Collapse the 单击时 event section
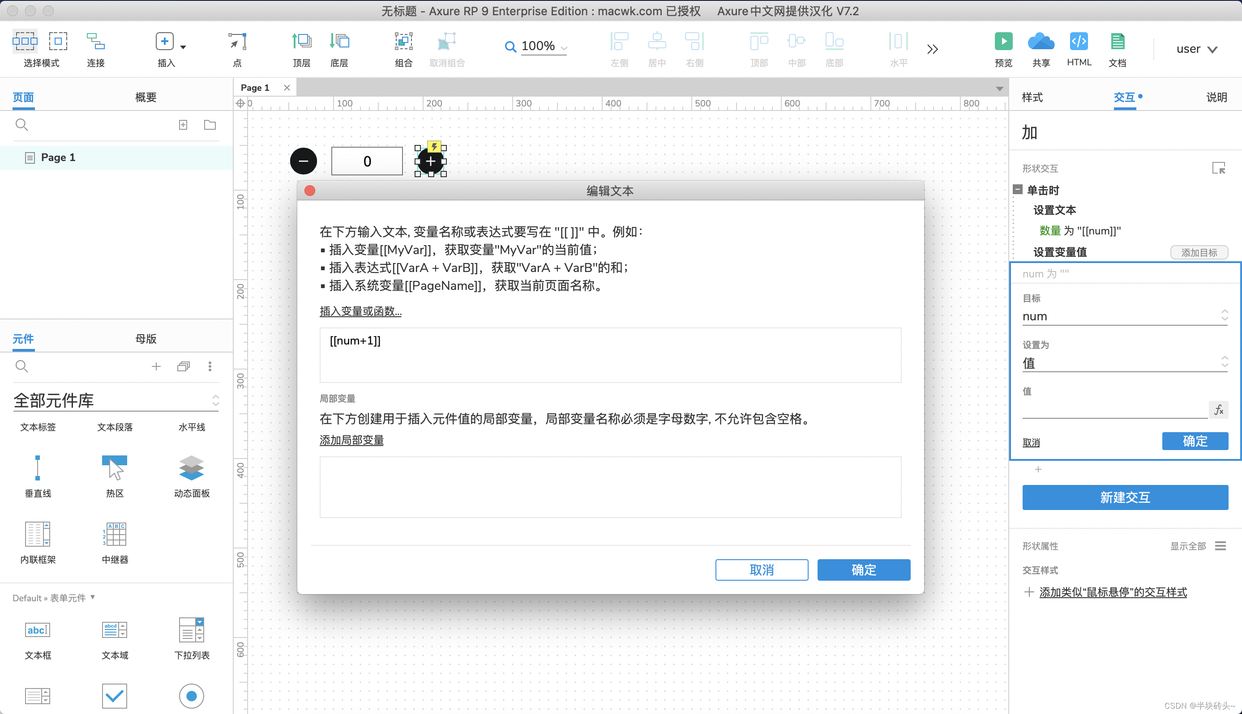Image resolution: width=1242 pixels, height=714 pixels. 1018,190
